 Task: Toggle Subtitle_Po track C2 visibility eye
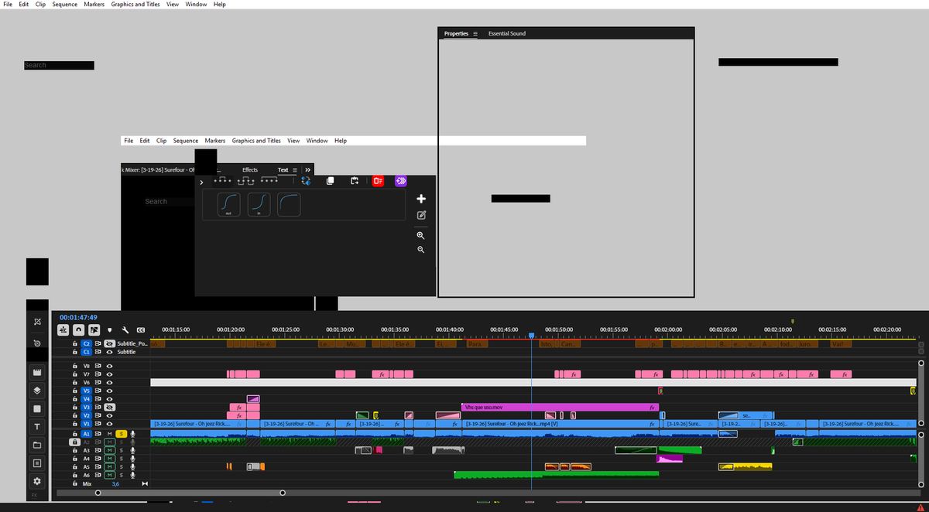pos(110,343)
